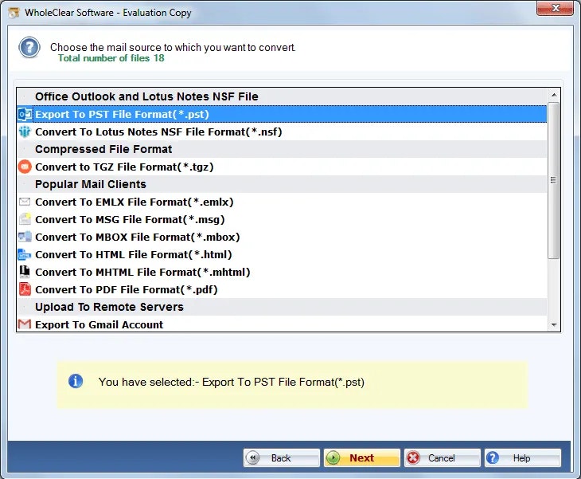Choose Export To Gmail Account

pyautogui.click(x=282, y=324)
